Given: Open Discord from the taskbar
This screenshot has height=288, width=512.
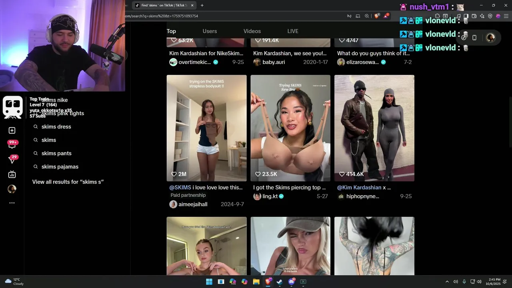Looking at the screenshot, I should (x=292, y=282).
